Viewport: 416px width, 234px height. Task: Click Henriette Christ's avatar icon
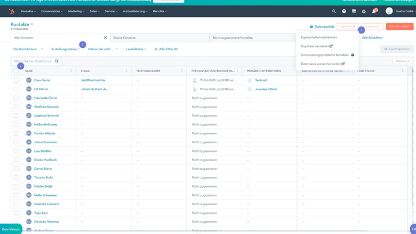29,98
